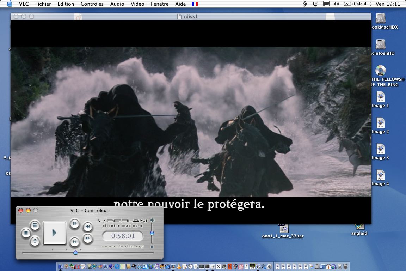Open the Édition menu

(66, 4)
